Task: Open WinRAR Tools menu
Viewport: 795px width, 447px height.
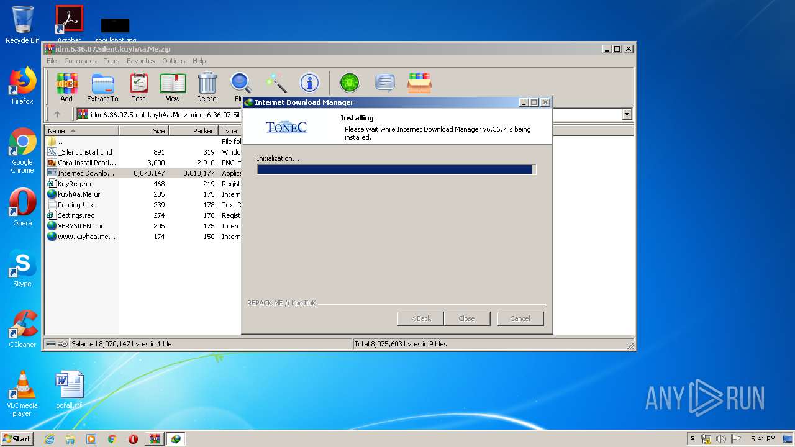Action: coord(112,61)
